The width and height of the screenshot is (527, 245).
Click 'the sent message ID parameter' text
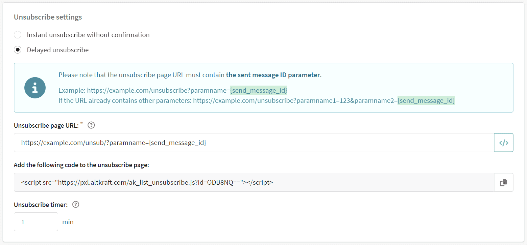coord(273,75)
